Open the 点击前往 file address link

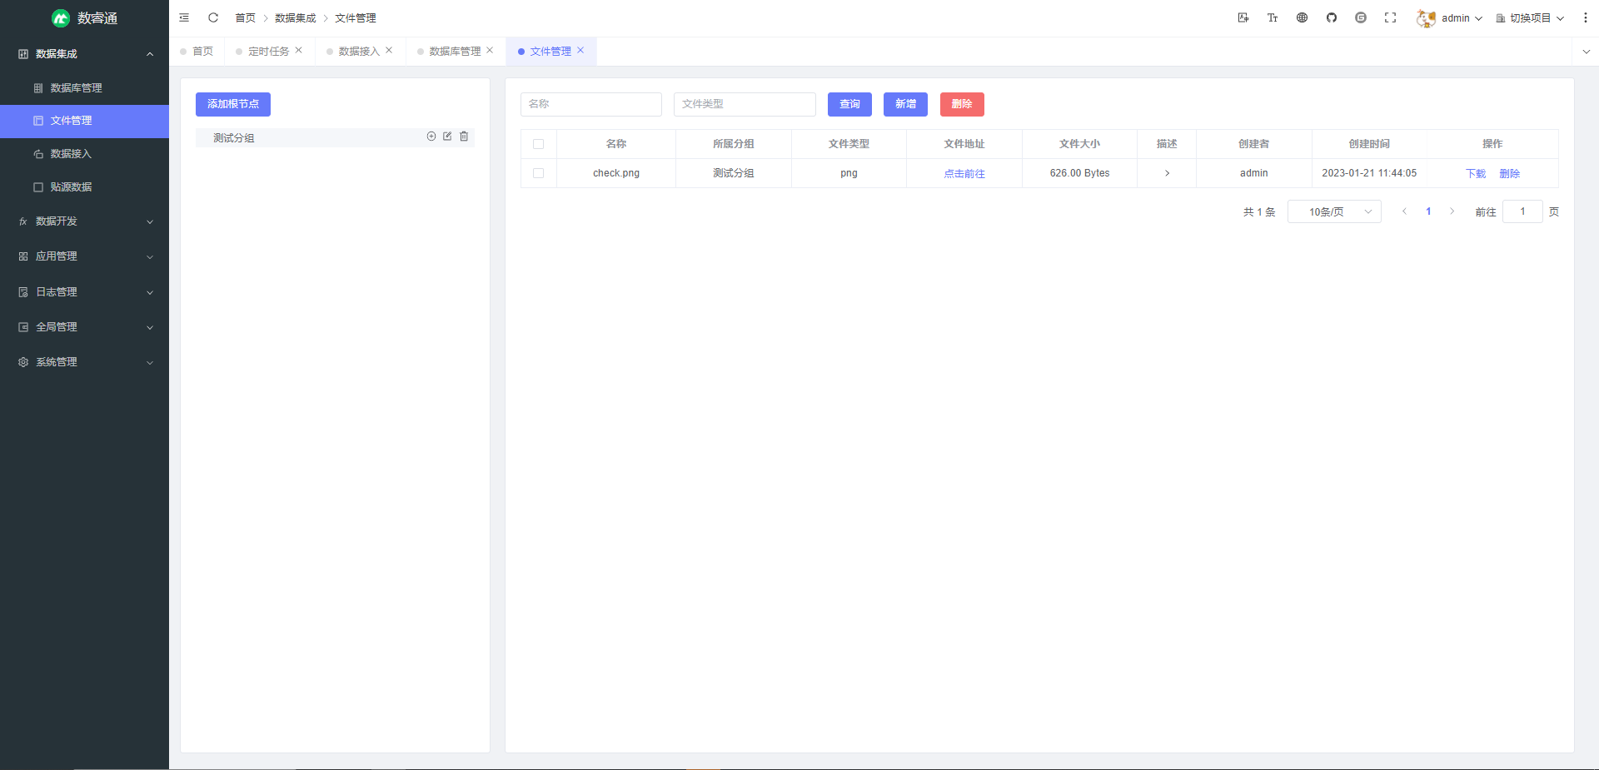(964, 173)
